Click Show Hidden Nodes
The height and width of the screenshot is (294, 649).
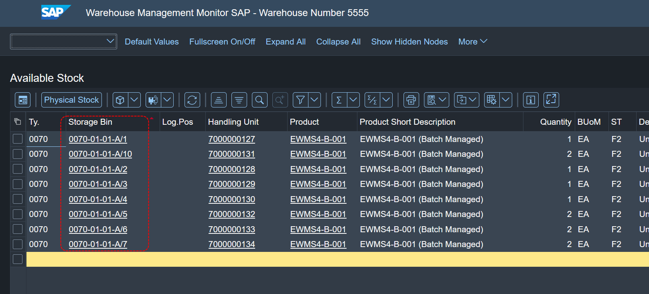coord(409,42)
